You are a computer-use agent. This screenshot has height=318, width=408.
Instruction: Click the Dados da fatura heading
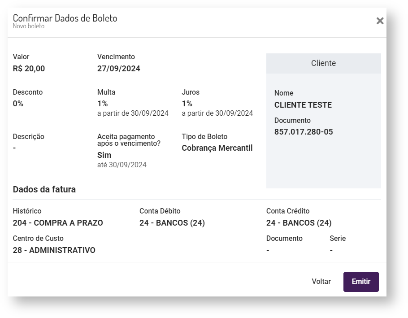44,189
